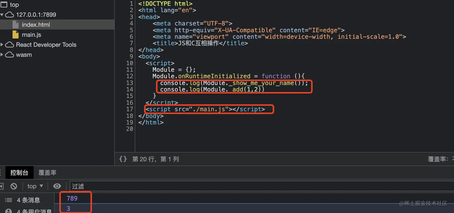Click the frame icon beside top
Screen dimensions: 454x213
4,5
